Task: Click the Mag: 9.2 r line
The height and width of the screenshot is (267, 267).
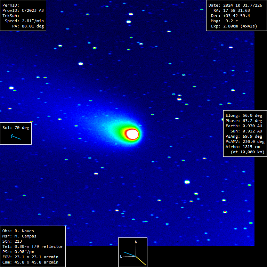Action: coord(225,21)
